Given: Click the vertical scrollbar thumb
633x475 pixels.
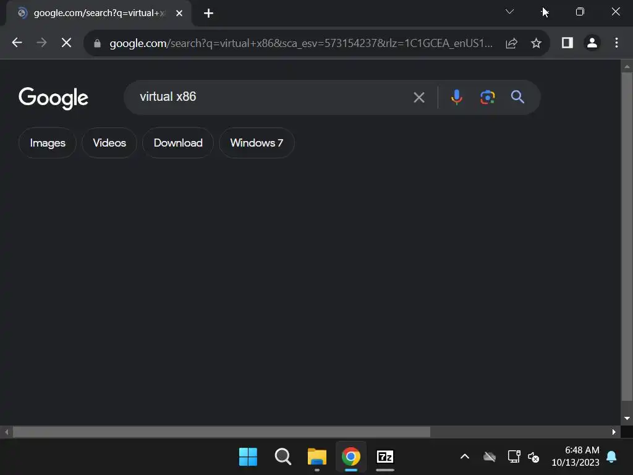Looking at the screenshot, I should coord(627,237).
